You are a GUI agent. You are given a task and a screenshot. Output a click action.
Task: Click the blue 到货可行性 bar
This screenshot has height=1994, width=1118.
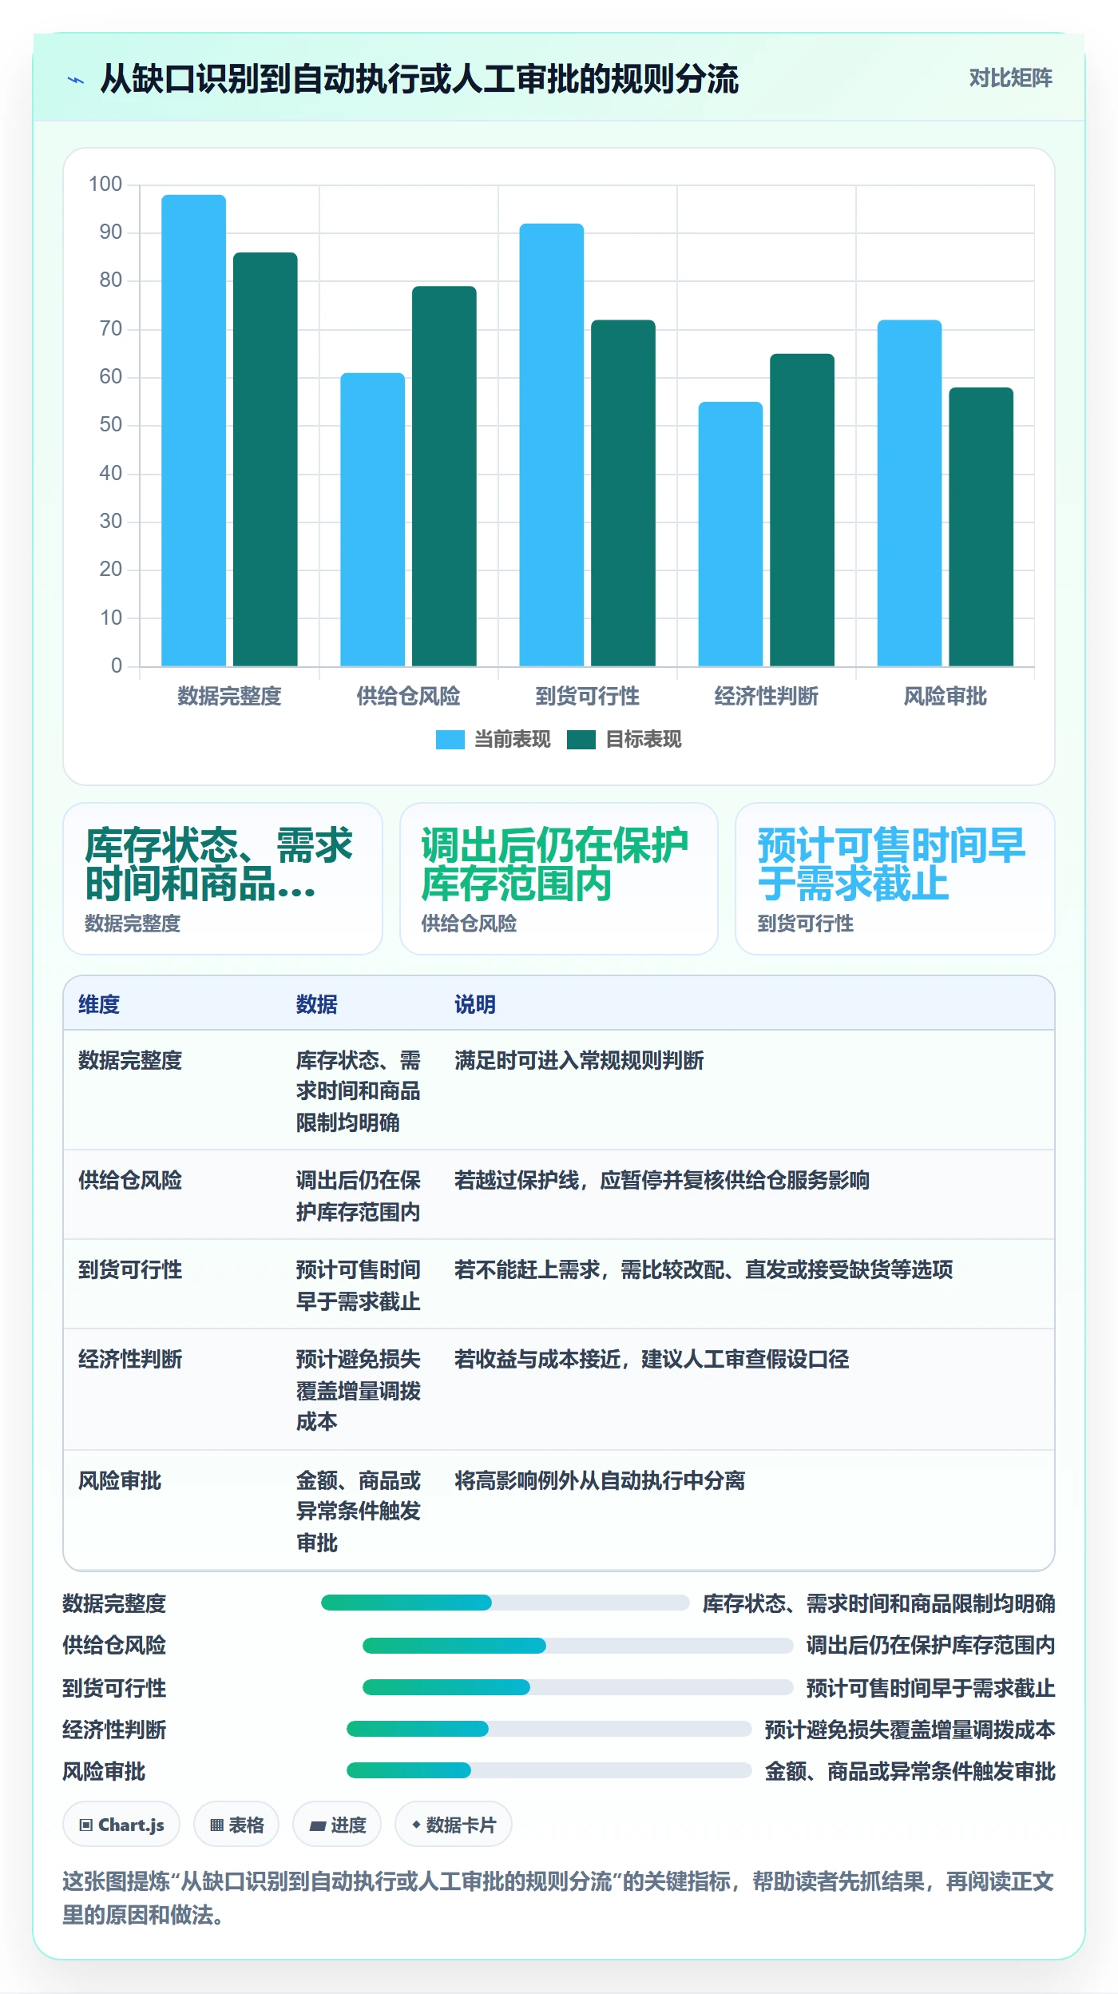pos(551,445)
